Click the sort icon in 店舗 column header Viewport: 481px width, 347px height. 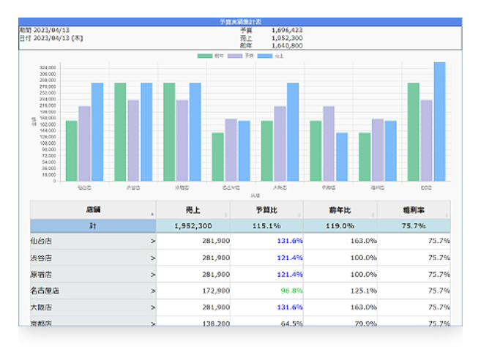tap(153, 214)
